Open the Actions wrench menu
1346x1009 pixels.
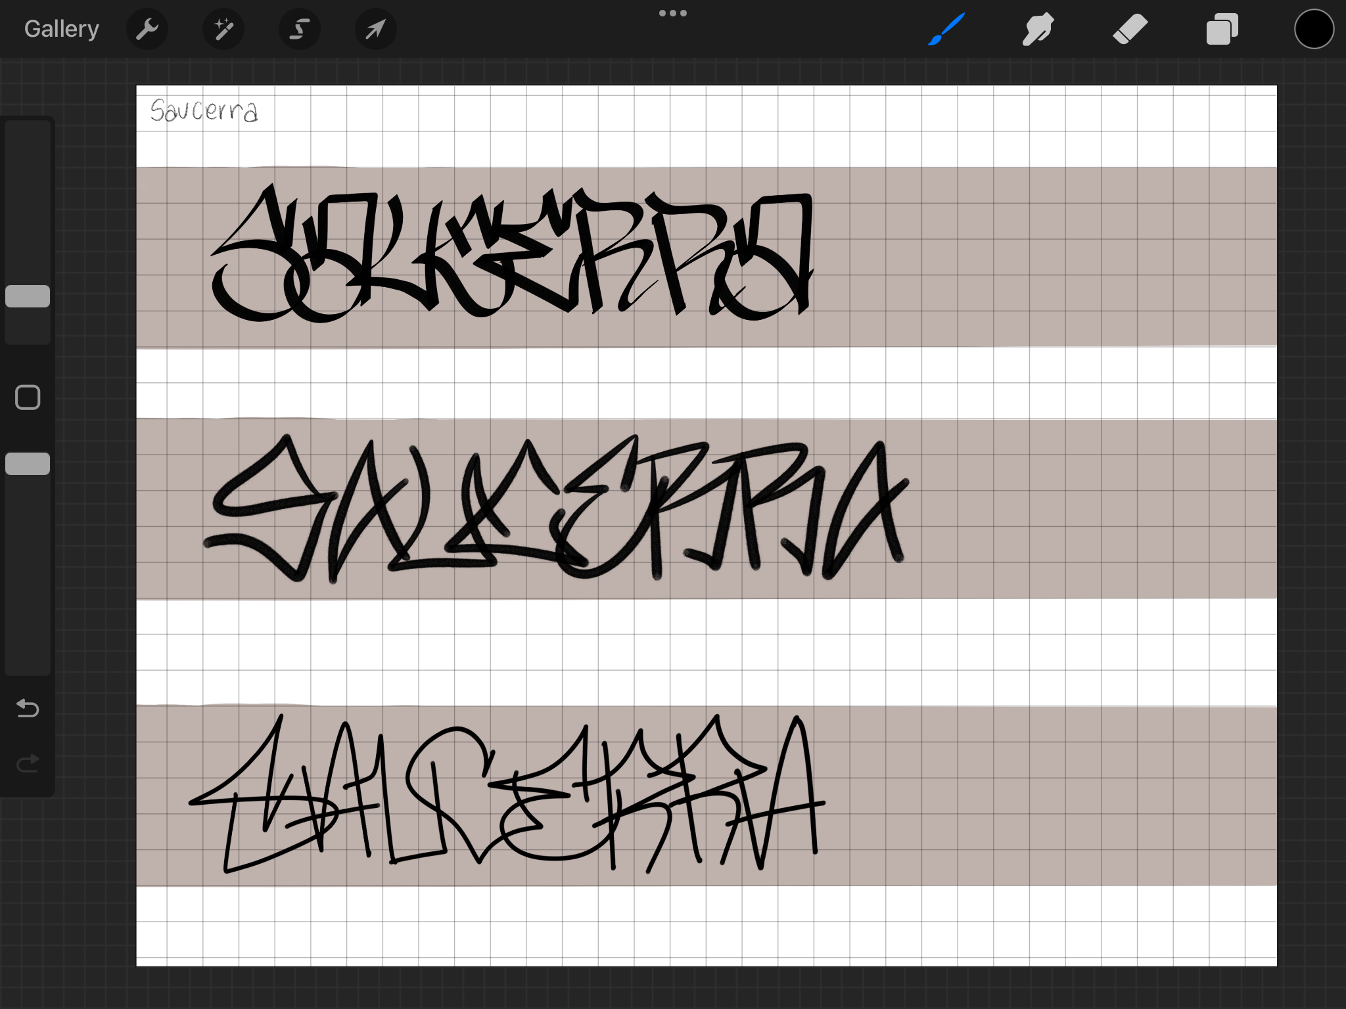coord(147,29)
